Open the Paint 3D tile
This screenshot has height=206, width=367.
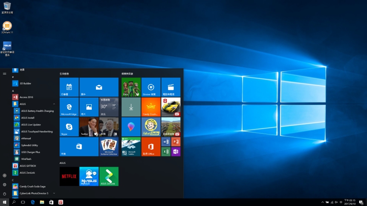pos(131,127)
